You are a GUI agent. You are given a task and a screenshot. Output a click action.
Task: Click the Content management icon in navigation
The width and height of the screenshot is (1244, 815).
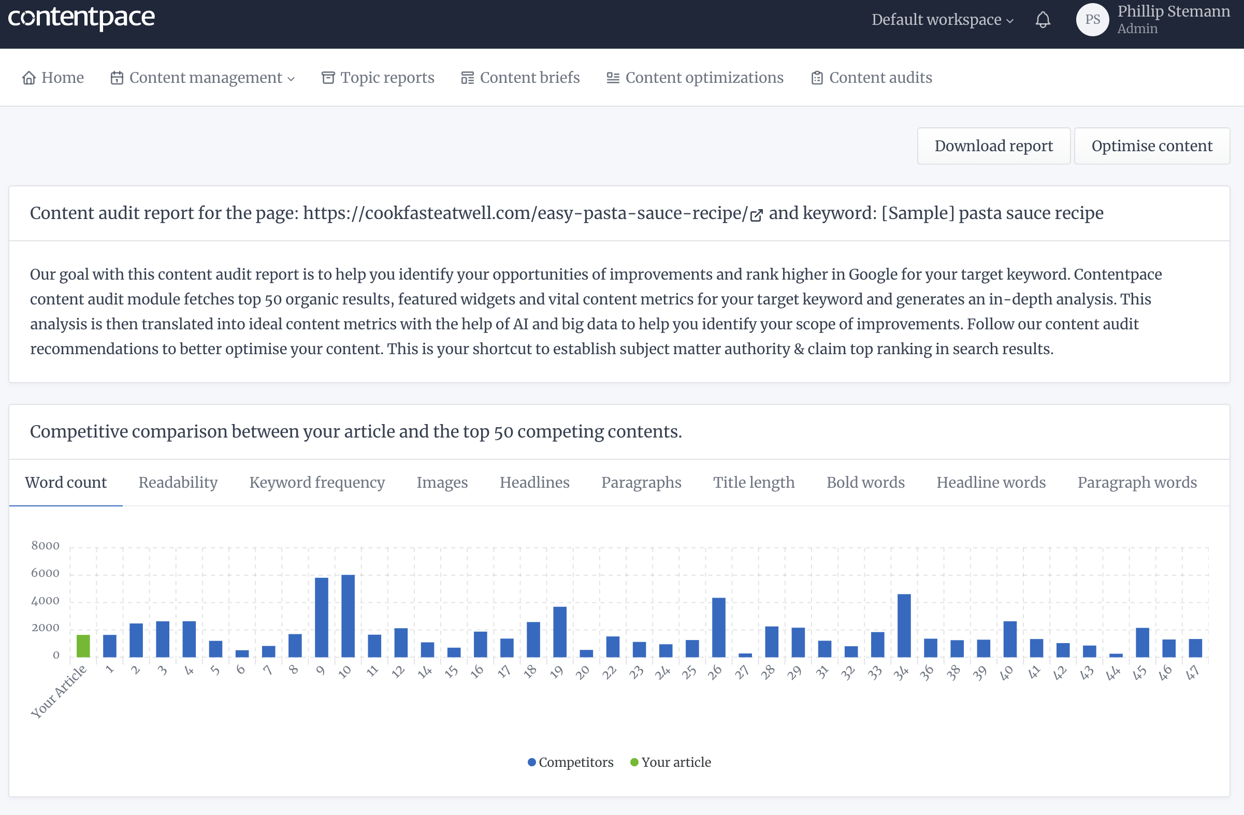(115, 77)
